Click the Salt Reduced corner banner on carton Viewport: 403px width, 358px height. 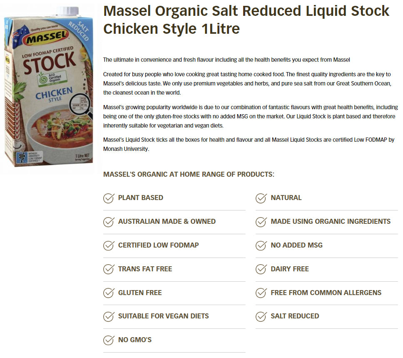click(x=80, y=30)
